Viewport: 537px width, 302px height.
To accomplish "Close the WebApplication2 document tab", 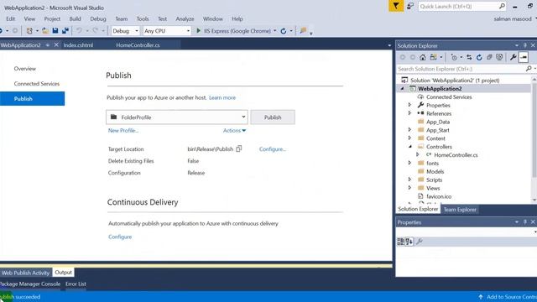I will 56,44.
